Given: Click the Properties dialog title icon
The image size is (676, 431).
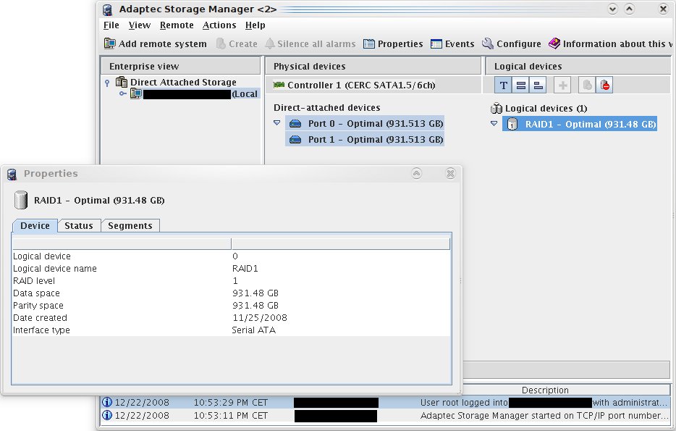Looking at the screenshot, I should click(x=12, y=174).
